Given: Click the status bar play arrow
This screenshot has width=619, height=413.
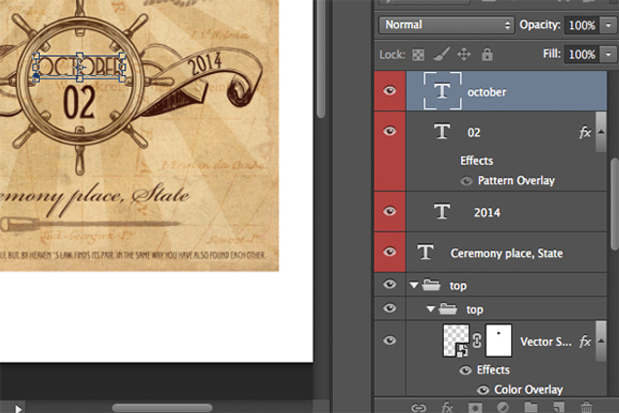Looking at the screenshot, I should [18, 409].
